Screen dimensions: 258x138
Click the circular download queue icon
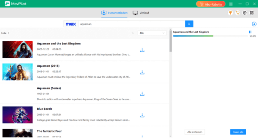[x=254, y=24]
